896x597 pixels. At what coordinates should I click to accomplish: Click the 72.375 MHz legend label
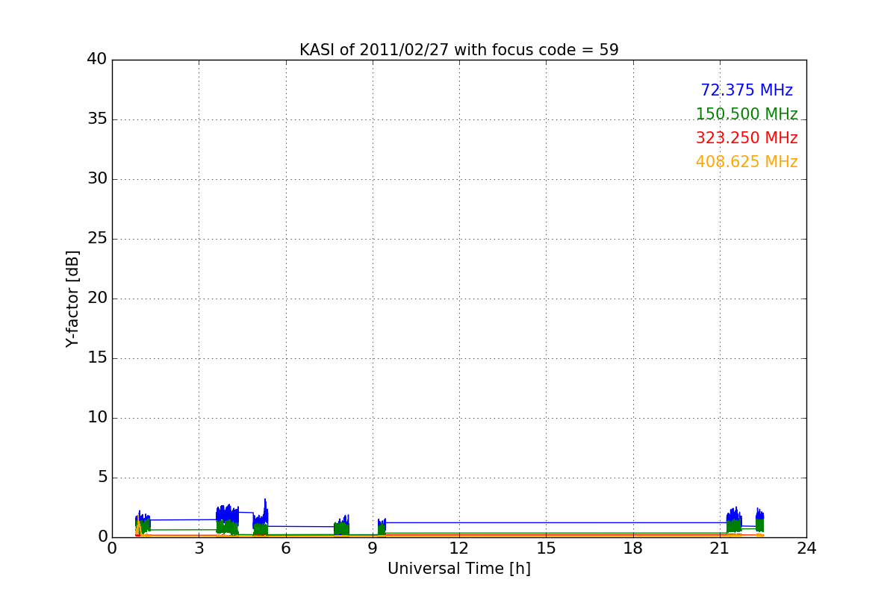pos(747,90)
